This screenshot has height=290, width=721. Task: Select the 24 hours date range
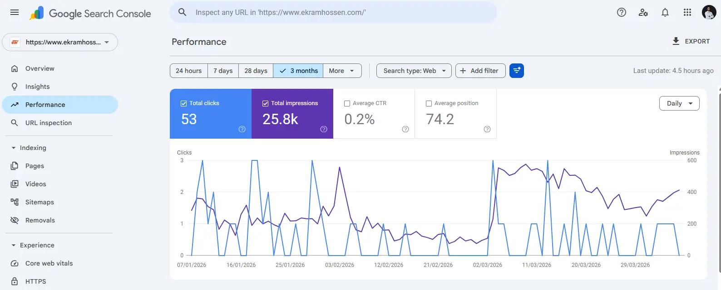(x=189, y=71)
